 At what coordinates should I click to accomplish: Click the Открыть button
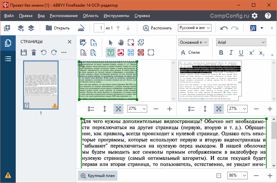tap(58, 28)
